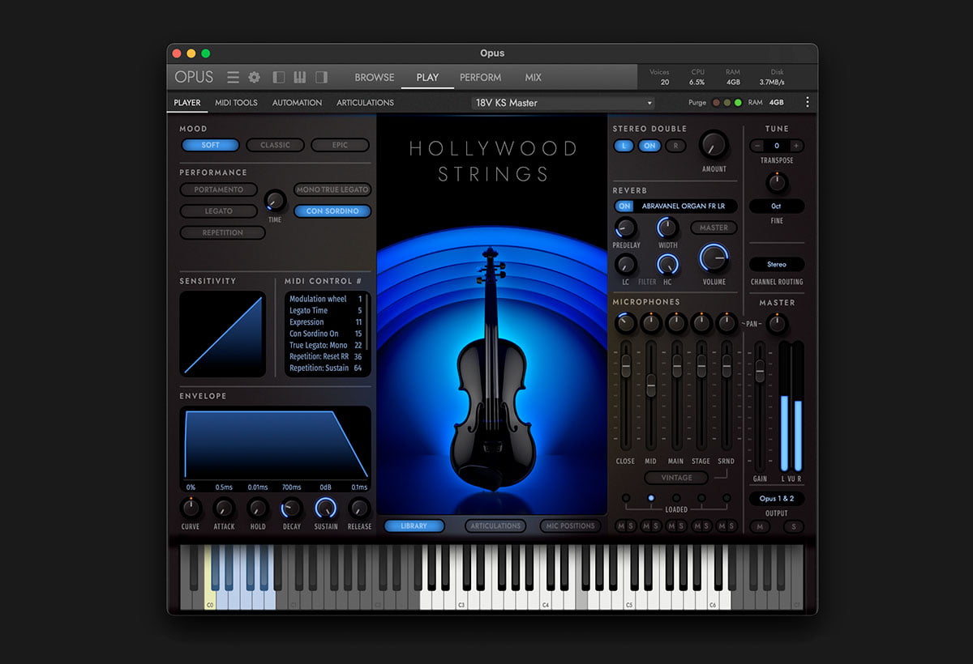Disable Con Sordino
The image size is (973, 664).
point(332,211)
